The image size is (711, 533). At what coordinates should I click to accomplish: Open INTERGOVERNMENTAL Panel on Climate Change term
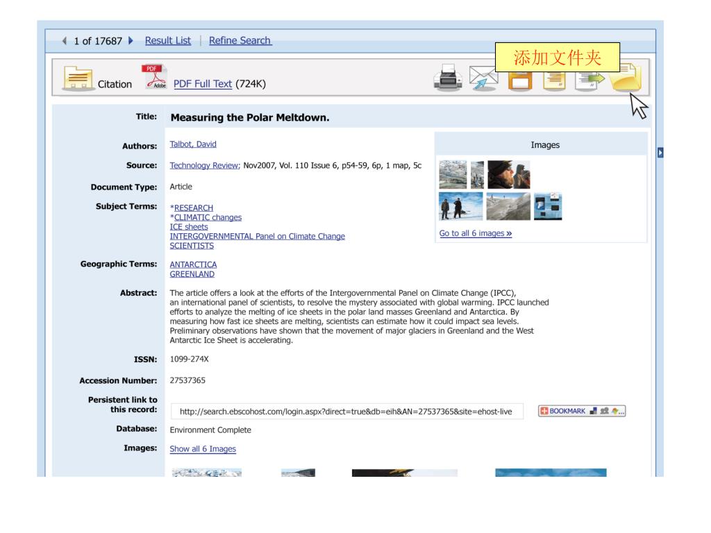click(x=257, y=236)
